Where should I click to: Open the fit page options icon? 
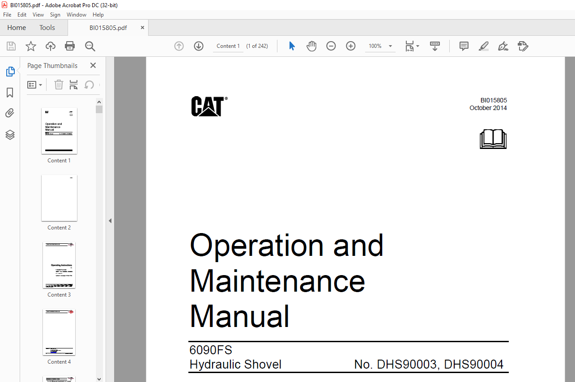click(412, 46)
